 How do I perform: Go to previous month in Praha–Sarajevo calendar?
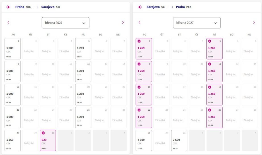point(8,22)
